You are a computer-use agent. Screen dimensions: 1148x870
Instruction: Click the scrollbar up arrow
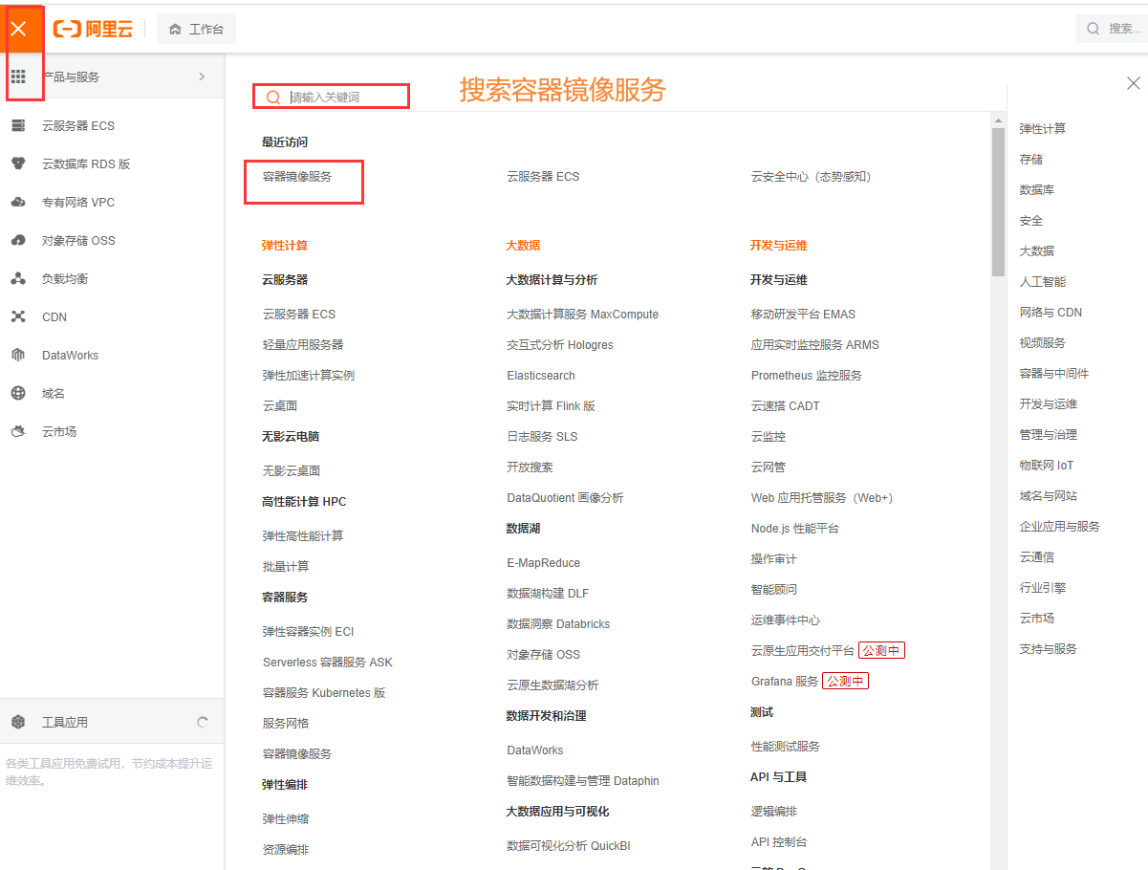[998, 120]
